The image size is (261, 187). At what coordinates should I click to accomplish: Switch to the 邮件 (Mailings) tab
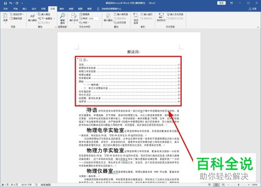[62, 9]
